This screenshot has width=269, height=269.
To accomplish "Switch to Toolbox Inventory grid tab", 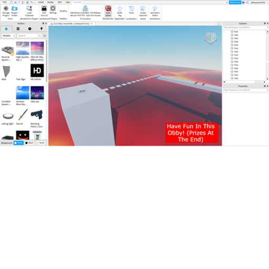I will 18,29.
